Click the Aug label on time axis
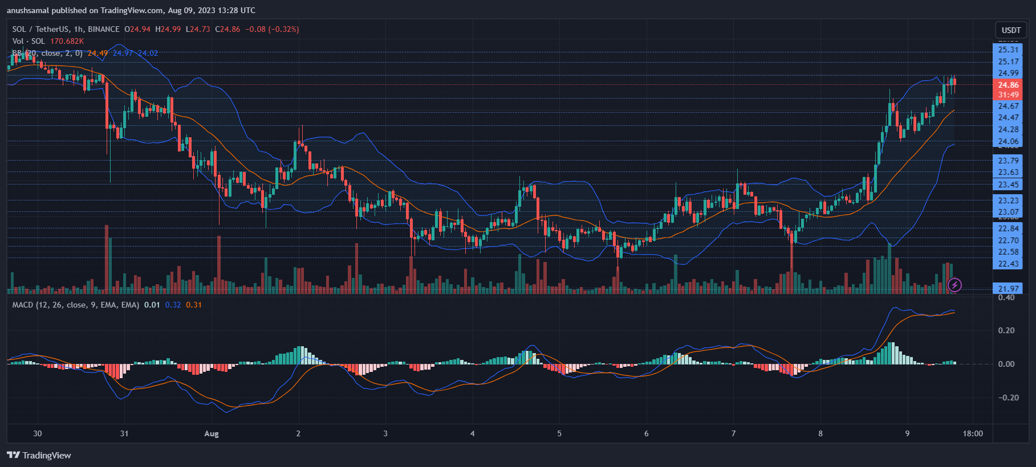 [x=212, y=433]
